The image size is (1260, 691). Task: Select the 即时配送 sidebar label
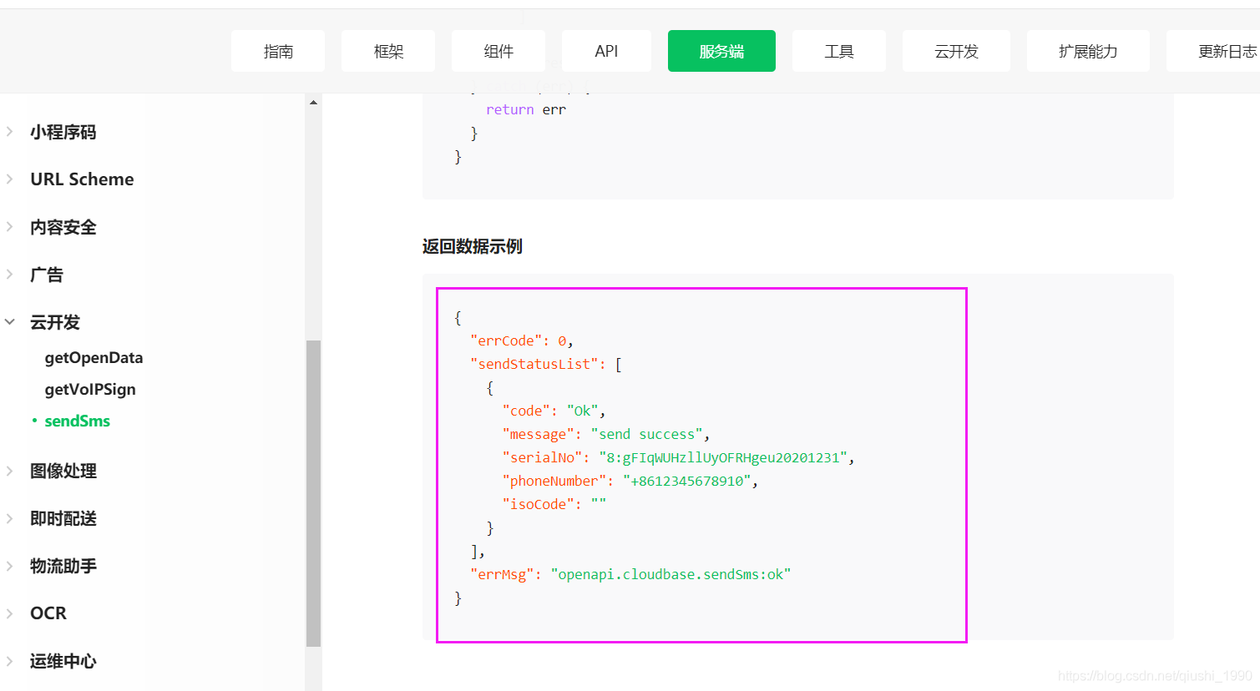63,518
